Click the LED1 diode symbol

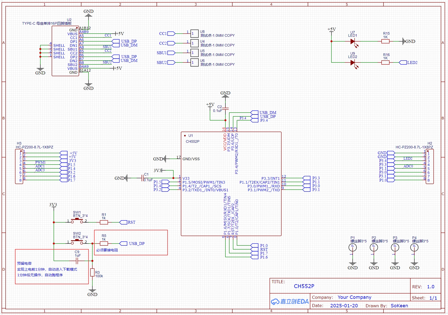coord(353,41)
